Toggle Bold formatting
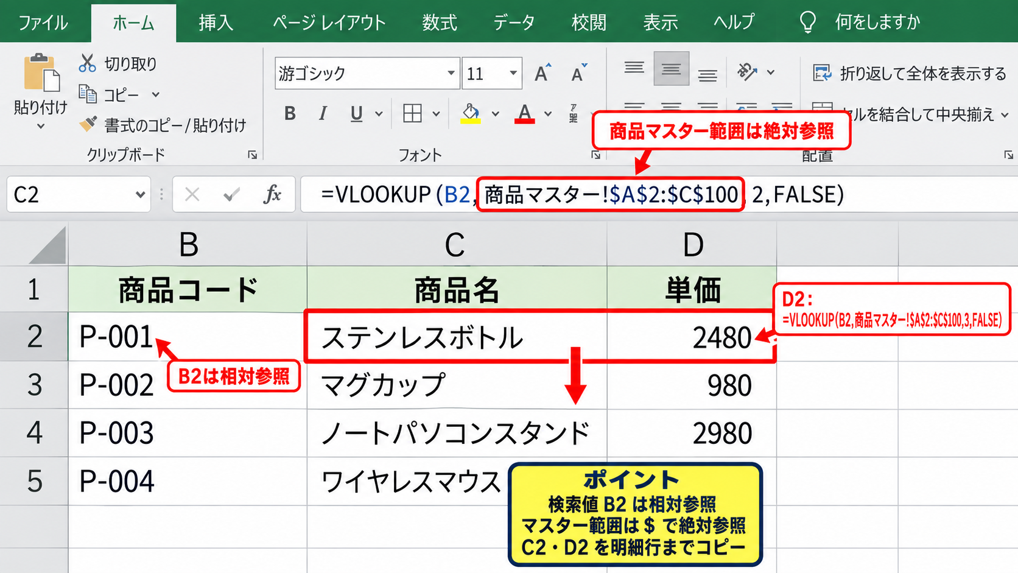The image size is (1018, 573). coord(290,113)
